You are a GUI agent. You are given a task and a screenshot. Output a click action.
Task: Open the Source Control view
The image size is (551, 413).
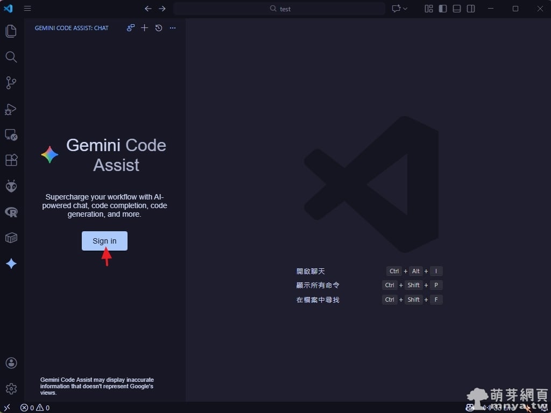[x=11, y=83]
